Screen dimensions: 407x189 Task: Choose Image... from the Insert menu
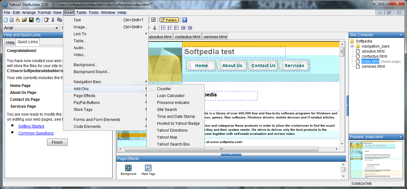click(x=106, y=27)
